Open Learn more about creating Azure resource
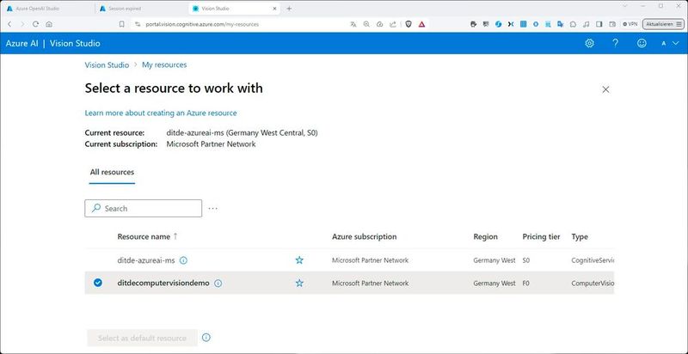This screenshot has width=688, height=354. coord(161,113)
